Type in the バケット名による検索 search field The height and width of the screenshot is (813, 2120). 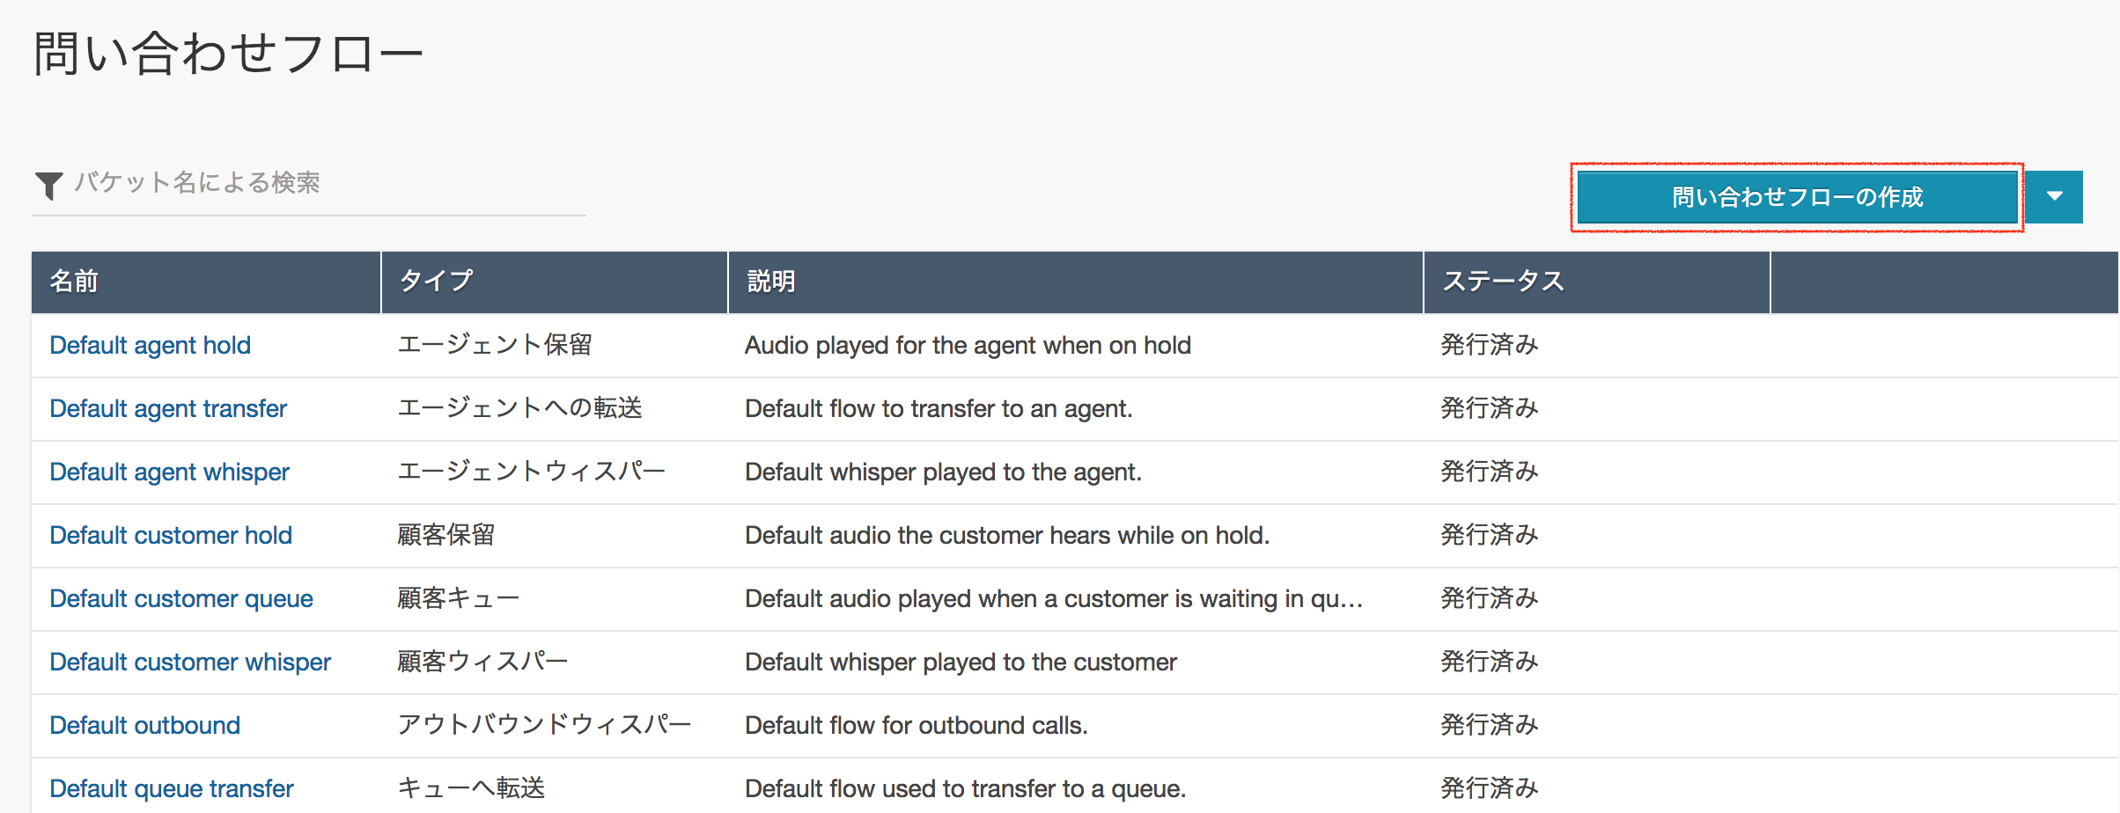(x=326, y=183)
